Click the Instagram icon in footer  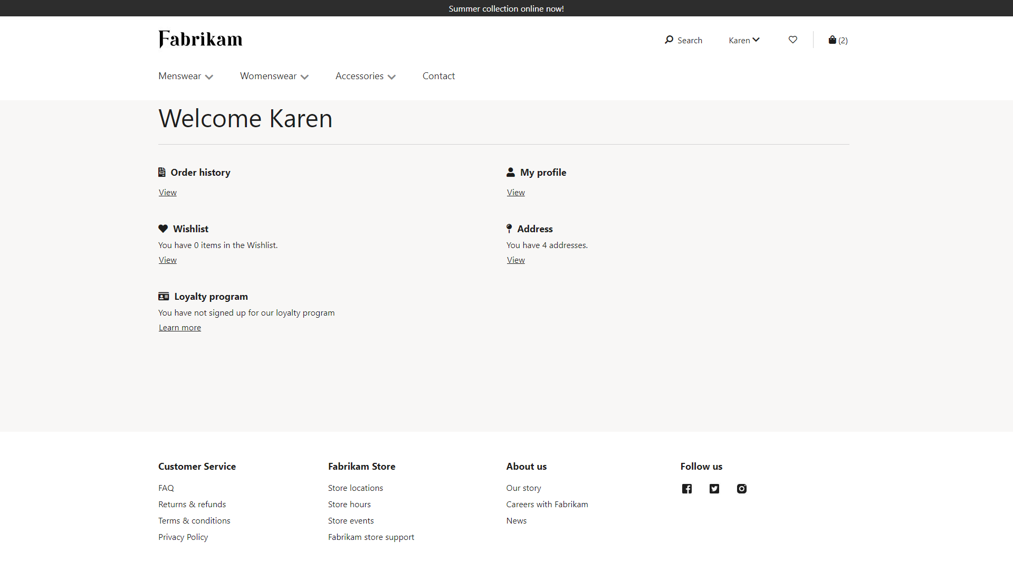741,488
